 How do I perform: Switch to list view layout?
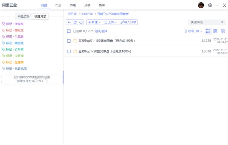208,31
